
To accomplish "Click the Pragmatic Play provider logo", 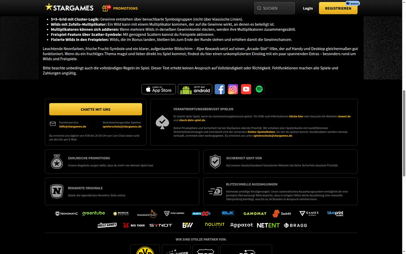I will pos(147,214).
